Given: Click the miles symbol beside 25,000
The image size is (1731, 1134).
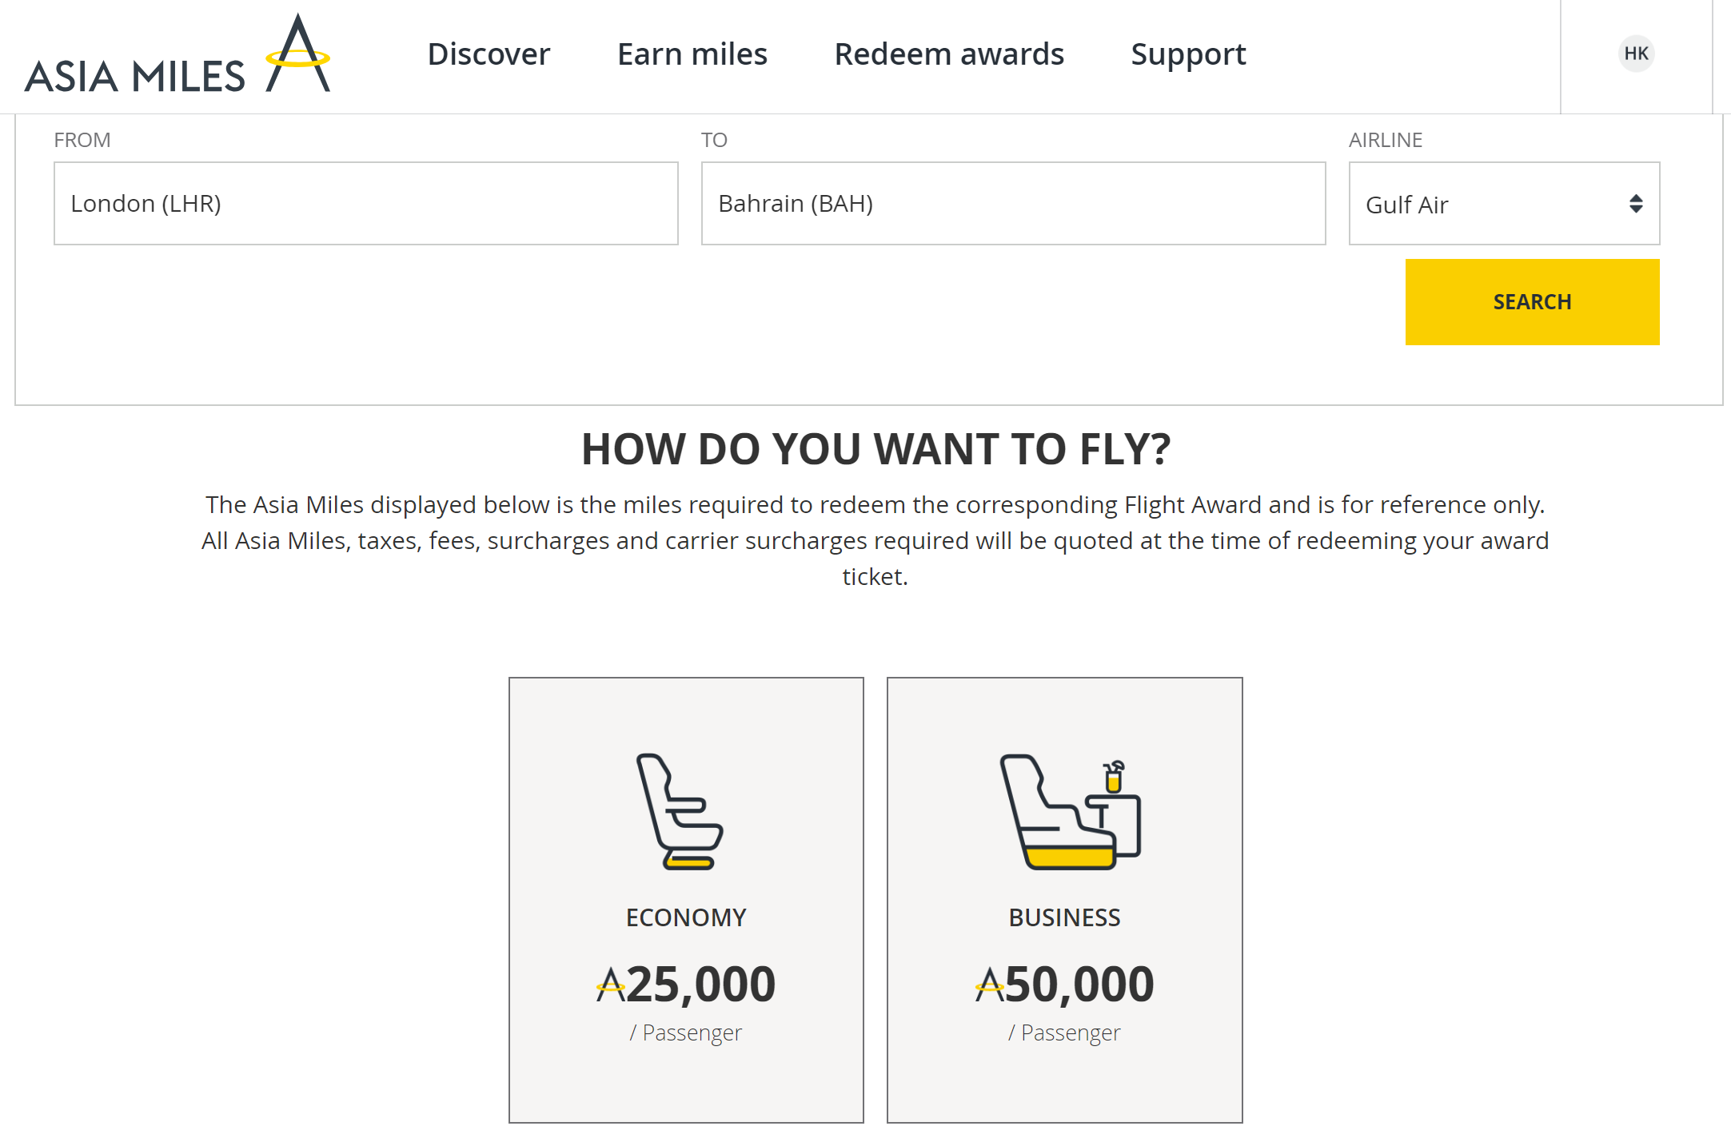Looking at the screenshot, I should click(x=611, y=985).
